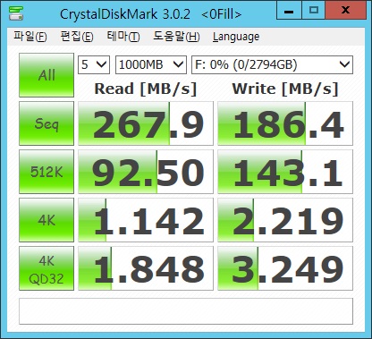
Task: Run all benchmarks with the All button
Action: pos(46,75)
